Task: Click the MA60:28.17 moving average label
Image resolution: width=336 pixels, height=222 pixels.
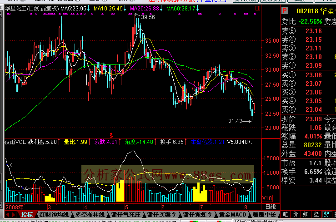Action: (x=181, y=9)
